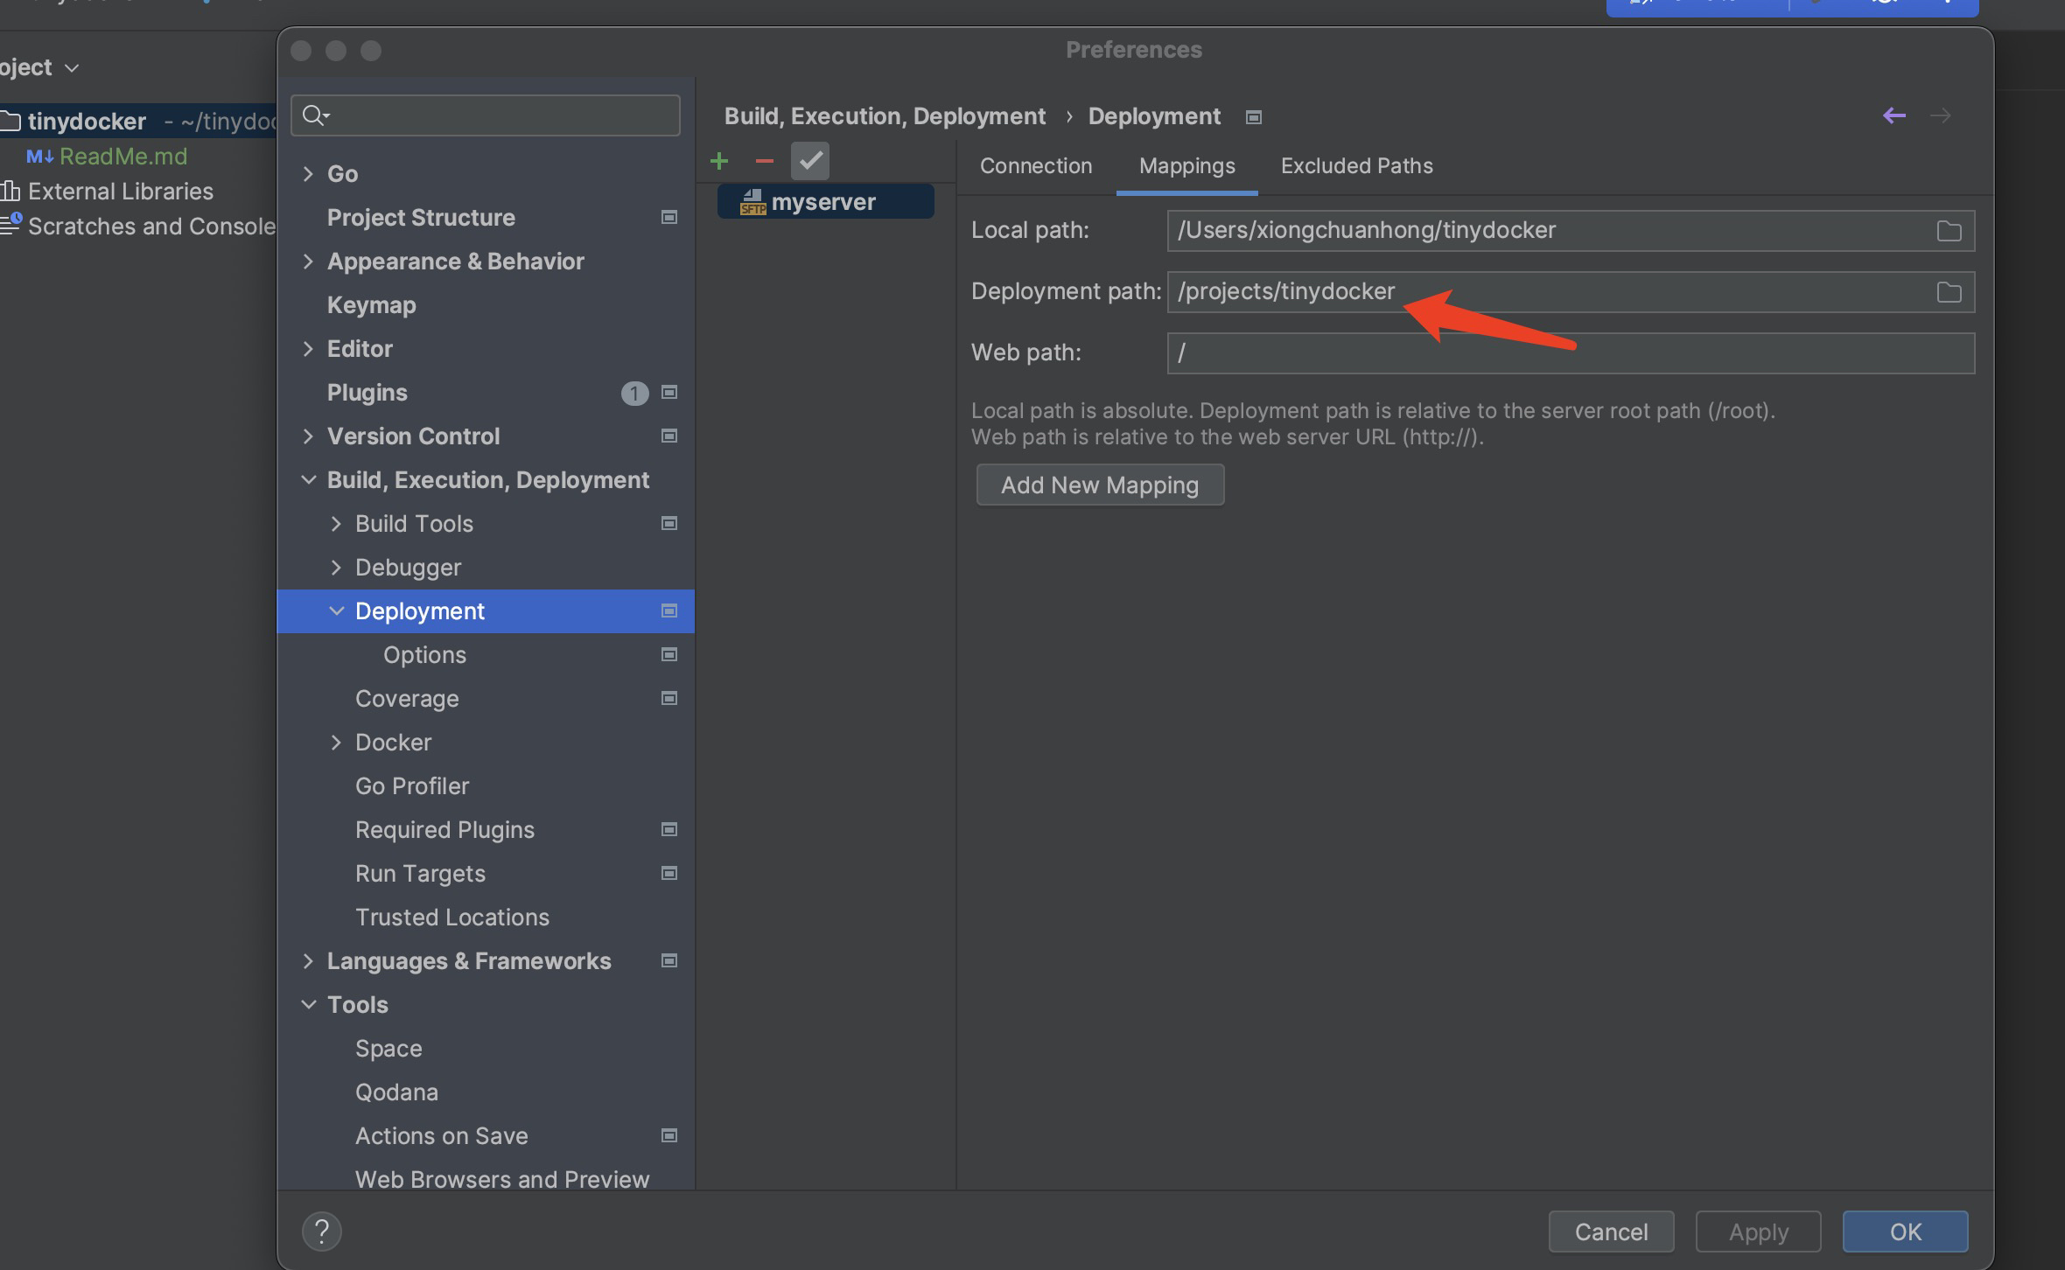This screenshot has width=2065, height=1270.
Task: Click the red minus remove server icon
Action: 764,161
